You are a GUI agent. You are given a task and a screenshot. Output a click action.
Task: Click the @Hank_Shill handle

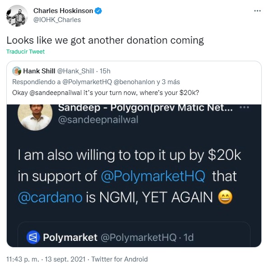pyautogui.click(x=75, y=71)
